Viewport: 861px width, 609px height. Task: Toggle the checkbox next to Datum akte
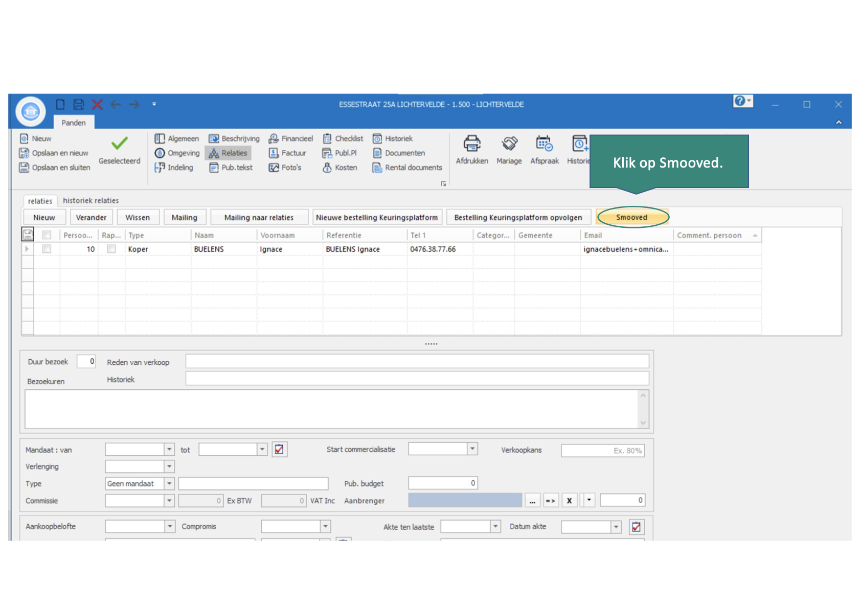coord(636,527)
